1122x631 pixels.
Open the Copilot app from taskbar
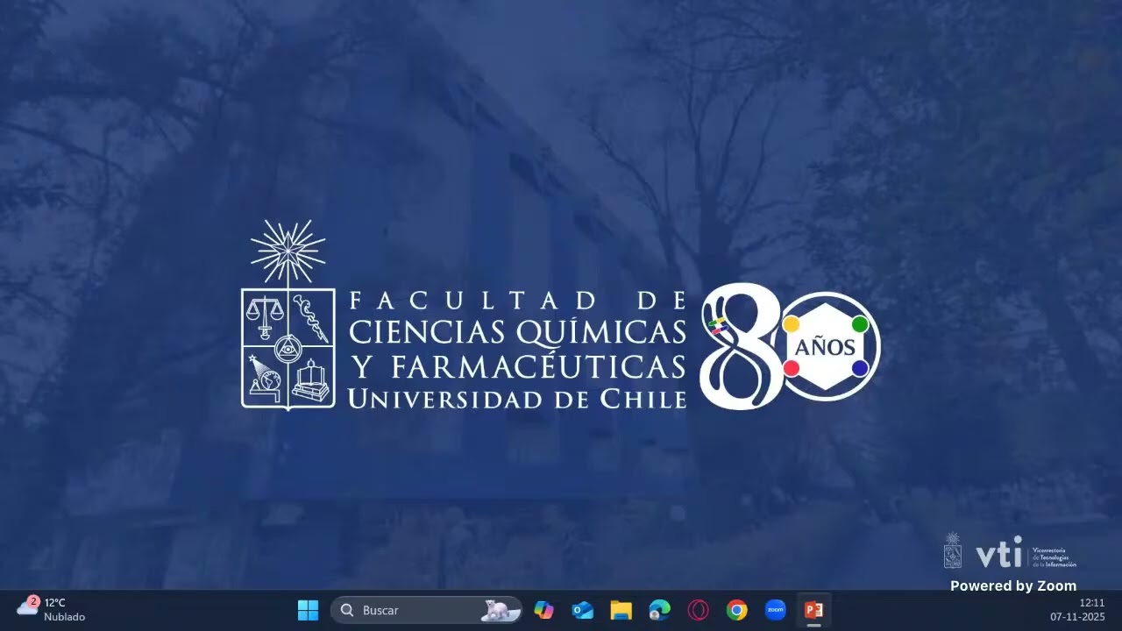544,610
